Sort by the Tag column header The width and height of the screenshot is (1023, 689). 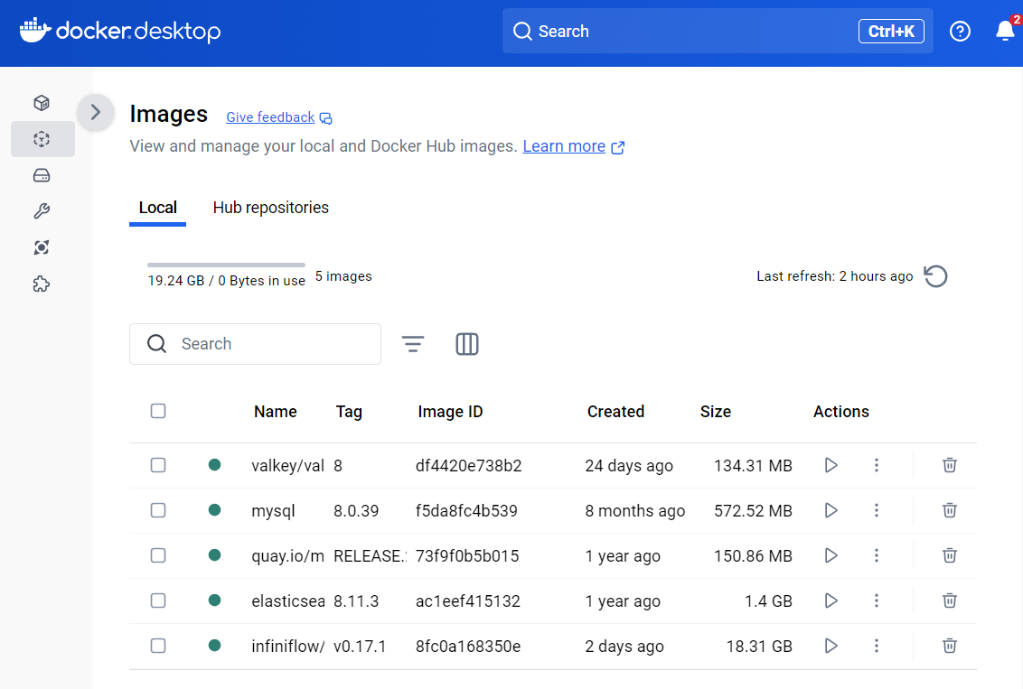point(349,412)
